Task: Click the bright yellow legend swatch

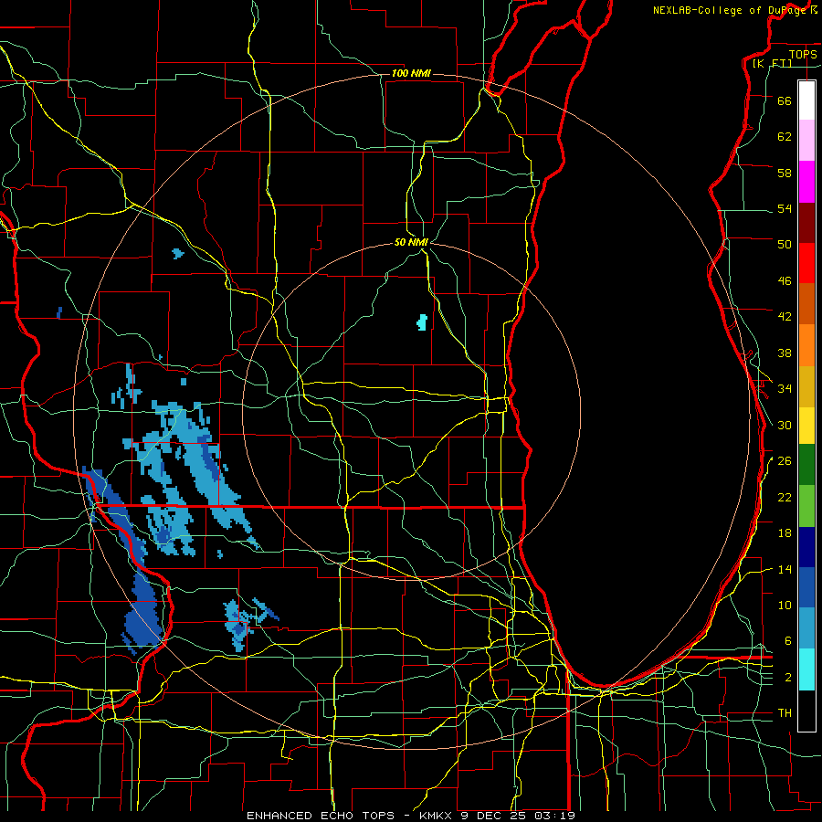Action: pyautogui.click(x=806, y=426)
